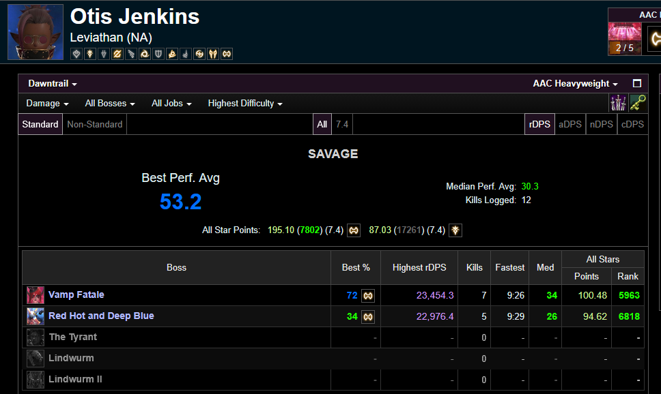Click the job icon beside 87.03 All Star Points
Screen dimensions: 661x394
455,230
